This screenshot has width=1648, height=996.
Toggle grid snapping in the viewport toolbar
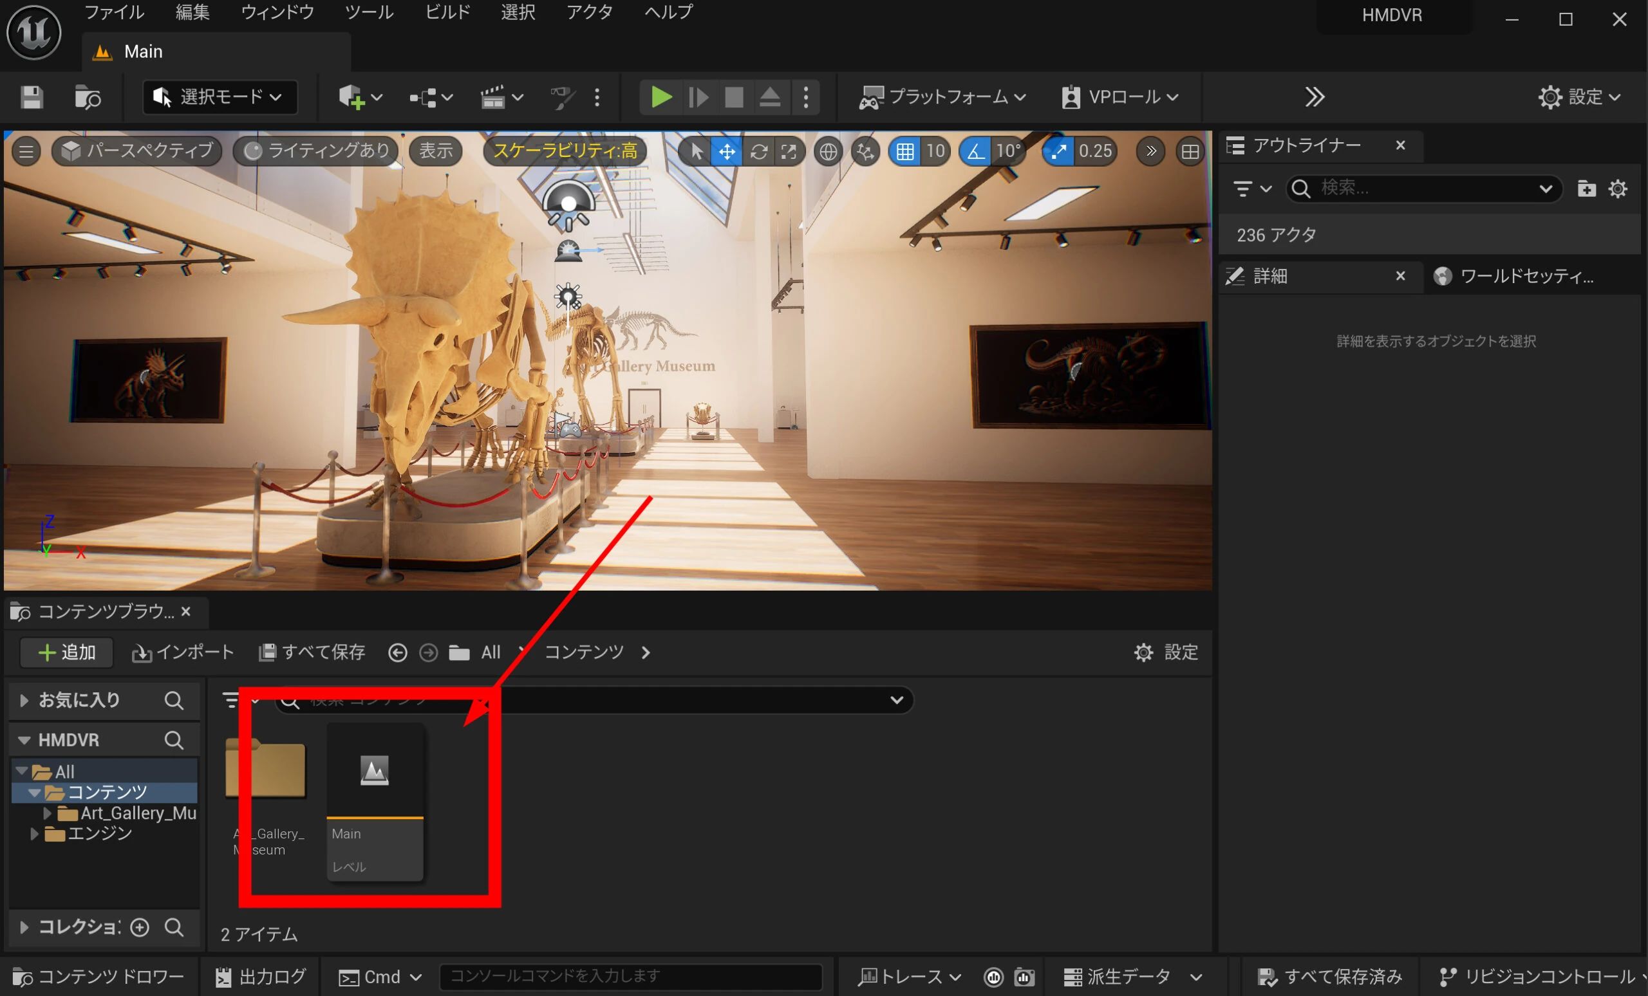click(905, 152)
